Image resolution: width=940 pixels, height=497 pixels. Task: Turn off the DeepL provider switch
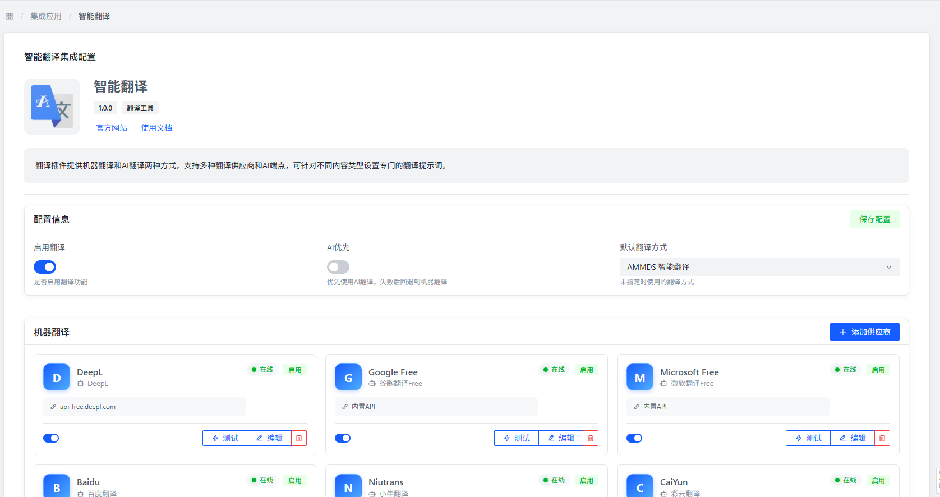(51, 438)
